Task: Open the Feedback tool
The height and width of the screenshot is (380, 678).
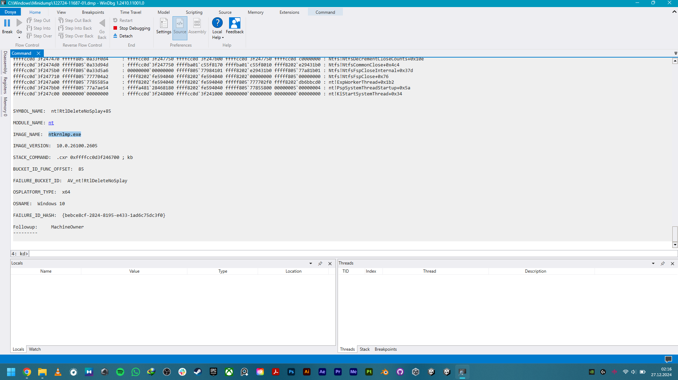Action: point(235,26)
